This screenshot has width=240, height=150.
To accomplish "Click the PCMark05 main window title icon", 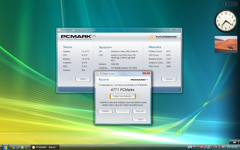I will pyautogui.click(x=59, y=30).
